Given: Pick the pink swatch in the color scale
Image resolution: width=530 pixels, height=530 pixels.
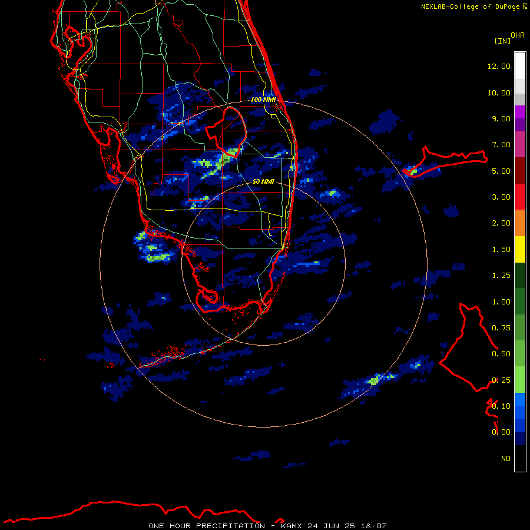Looking at the screenshot, I should tap(520, 145).
